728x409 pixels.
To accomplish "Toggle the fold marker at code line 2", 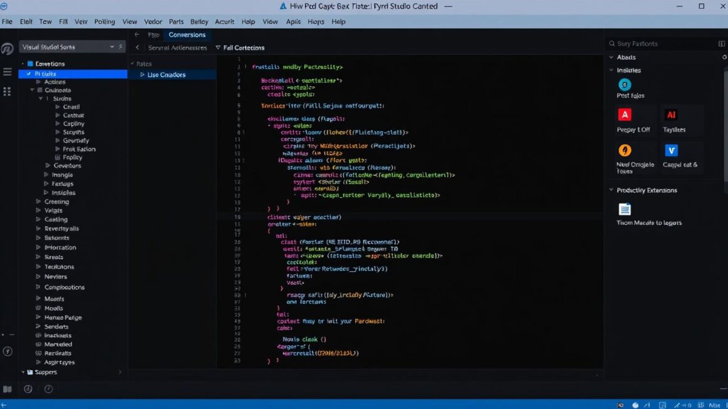I will coord(245,66).
